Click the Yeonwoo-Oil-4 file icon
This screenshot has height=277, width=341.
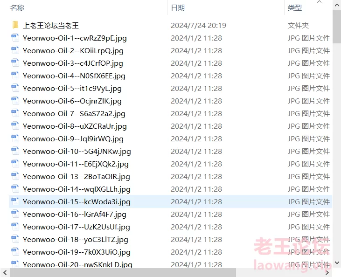tap(15, 76)
